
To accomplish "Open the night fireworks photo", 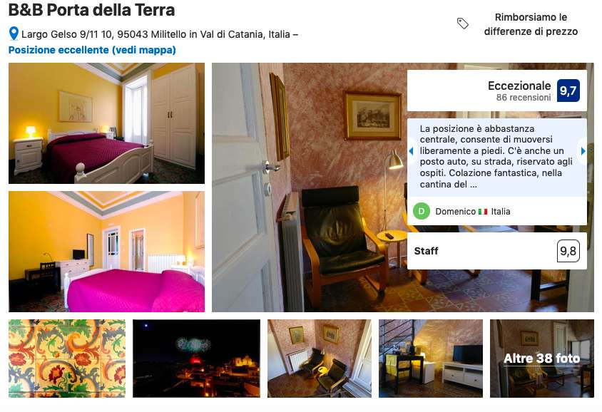I will coord(197,359).
